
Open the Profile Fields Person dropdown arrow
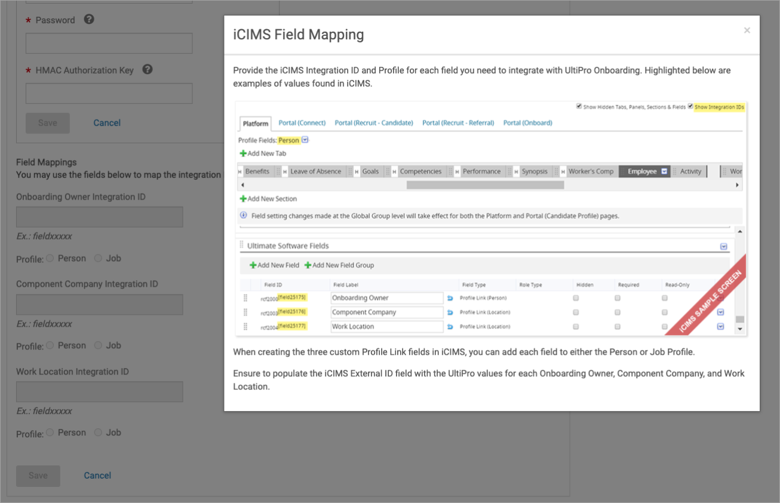[x=305, y=140]
